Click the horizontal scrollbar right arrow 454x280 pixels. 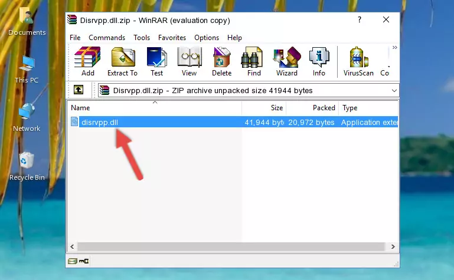(x=393, y=247)
